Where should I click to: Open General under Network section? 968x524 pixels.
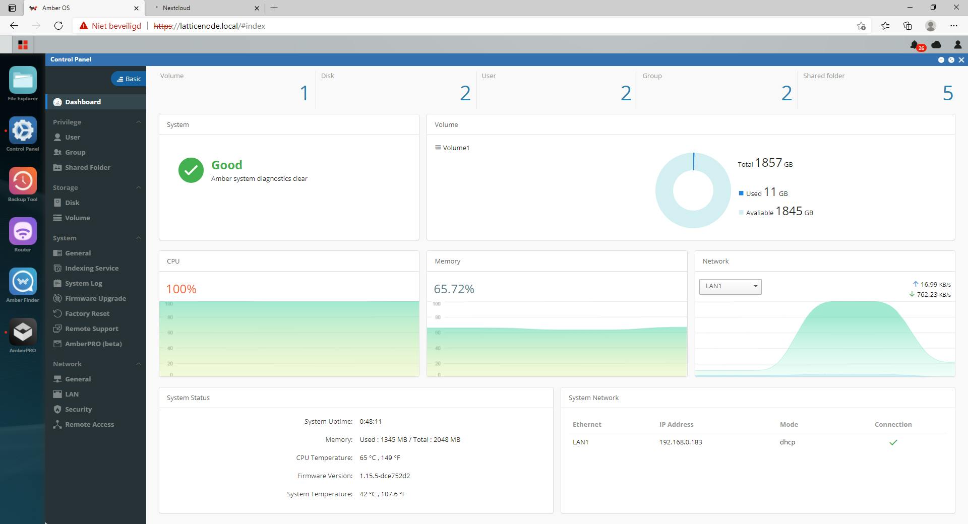(x=96, y=379)
